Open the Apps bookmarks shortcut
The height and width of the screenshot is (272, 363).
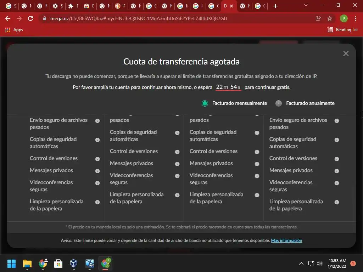[x=14, y=30]
